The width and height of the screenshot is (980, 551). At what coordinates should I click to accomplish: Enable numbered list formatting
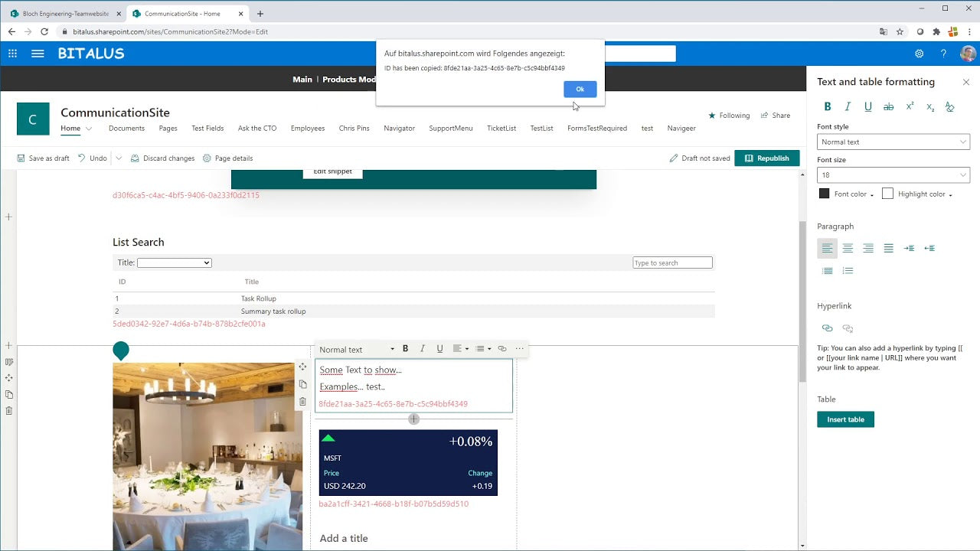848,269
